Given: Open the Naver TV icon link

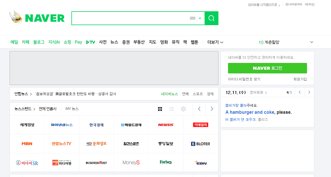Looking at the screenshot, I should pyautogui.click(x=91, y=42).
